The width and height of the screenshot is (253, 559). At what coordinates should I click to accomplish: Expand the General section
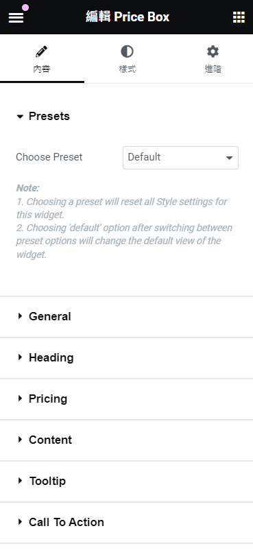click(x=126, y=317)
